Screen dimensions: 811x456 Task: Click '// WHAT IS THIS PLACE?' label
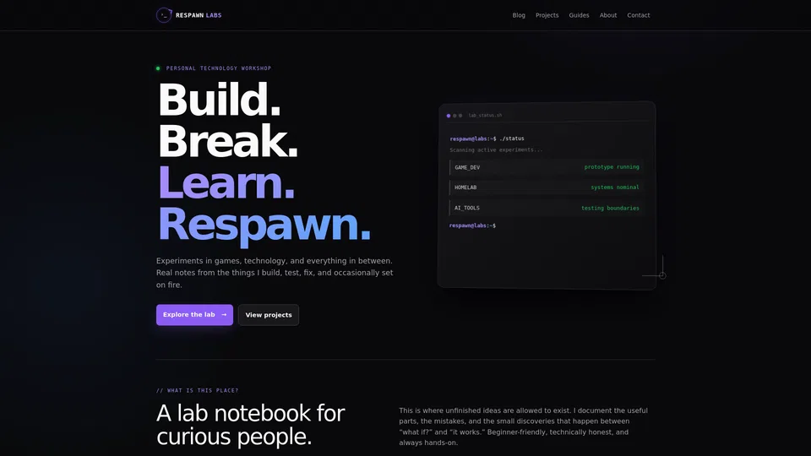click(198, 390)
